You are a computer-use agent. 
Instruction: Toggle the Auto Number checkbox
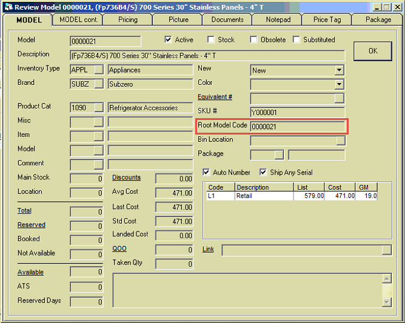coord(206,172)
